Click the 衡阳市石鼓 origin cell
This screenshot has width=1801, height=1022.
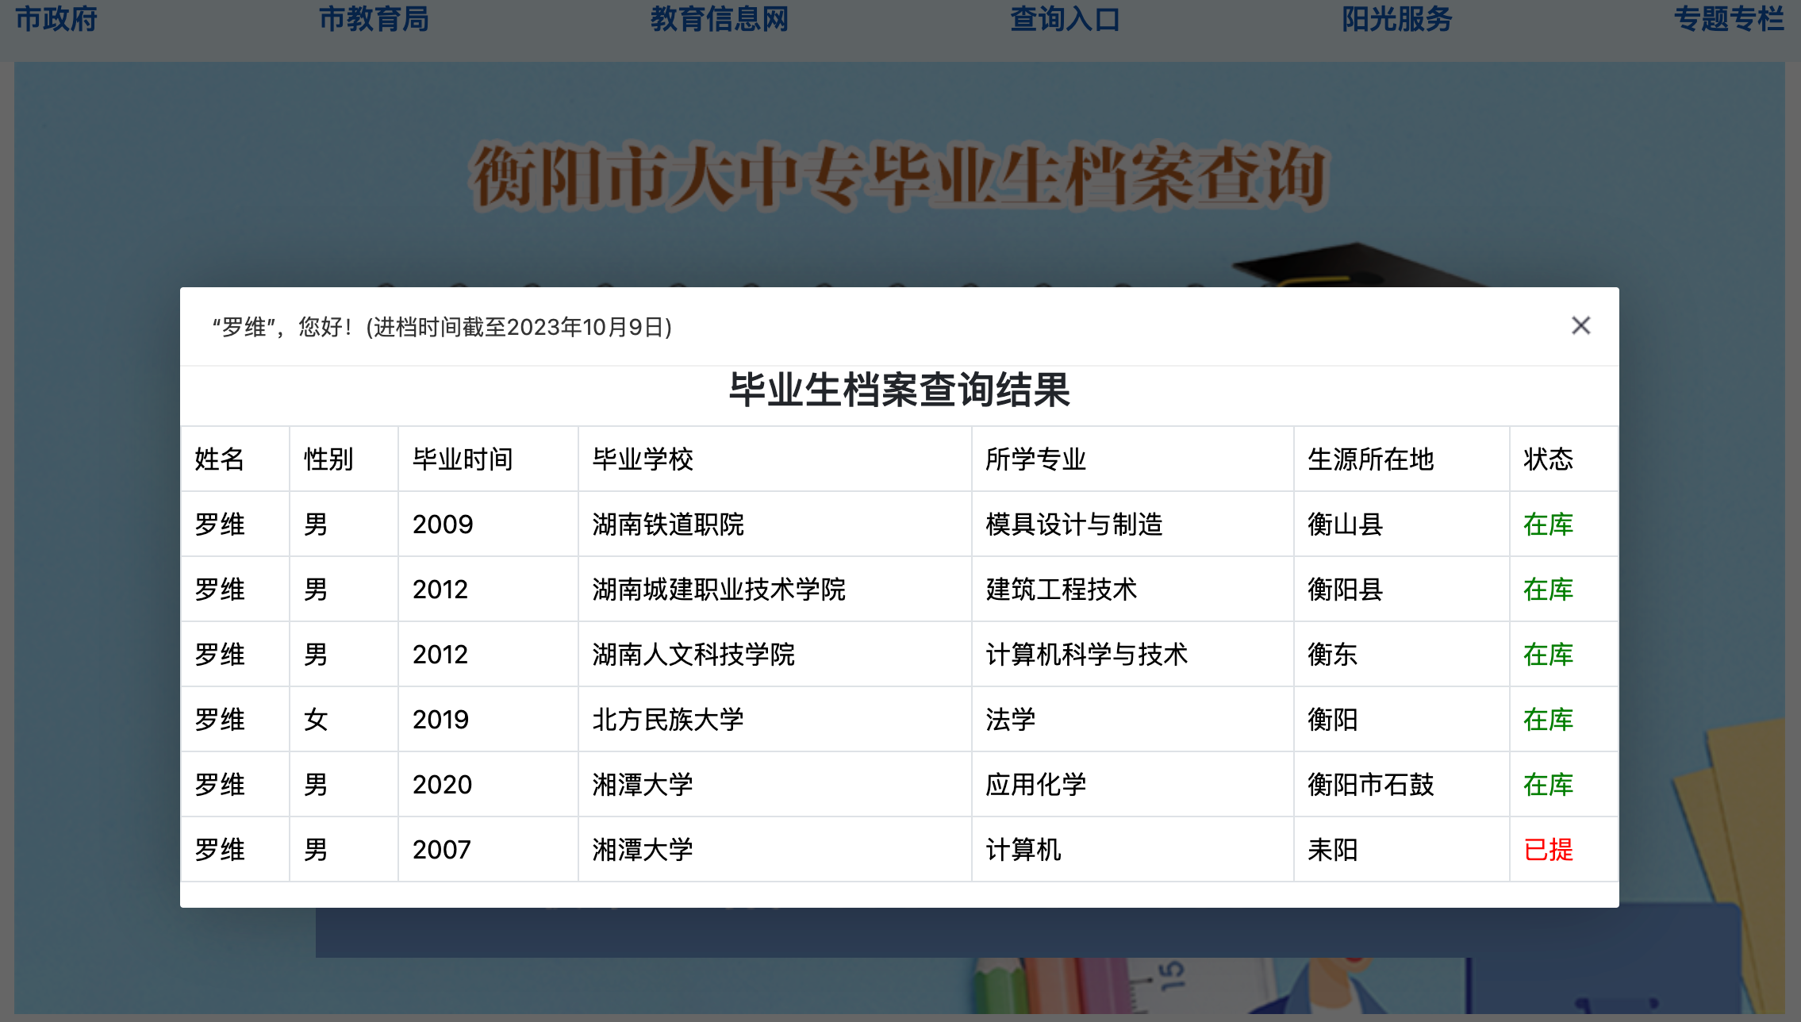(x=1370, y=785)
